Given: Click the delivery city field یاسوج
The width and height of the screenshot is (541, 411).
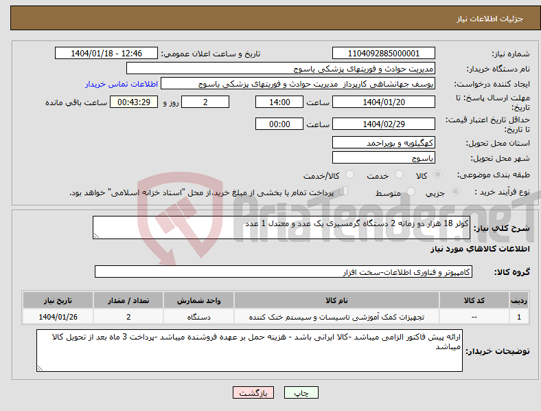Looking at the screenshot, I should (383, 157).
